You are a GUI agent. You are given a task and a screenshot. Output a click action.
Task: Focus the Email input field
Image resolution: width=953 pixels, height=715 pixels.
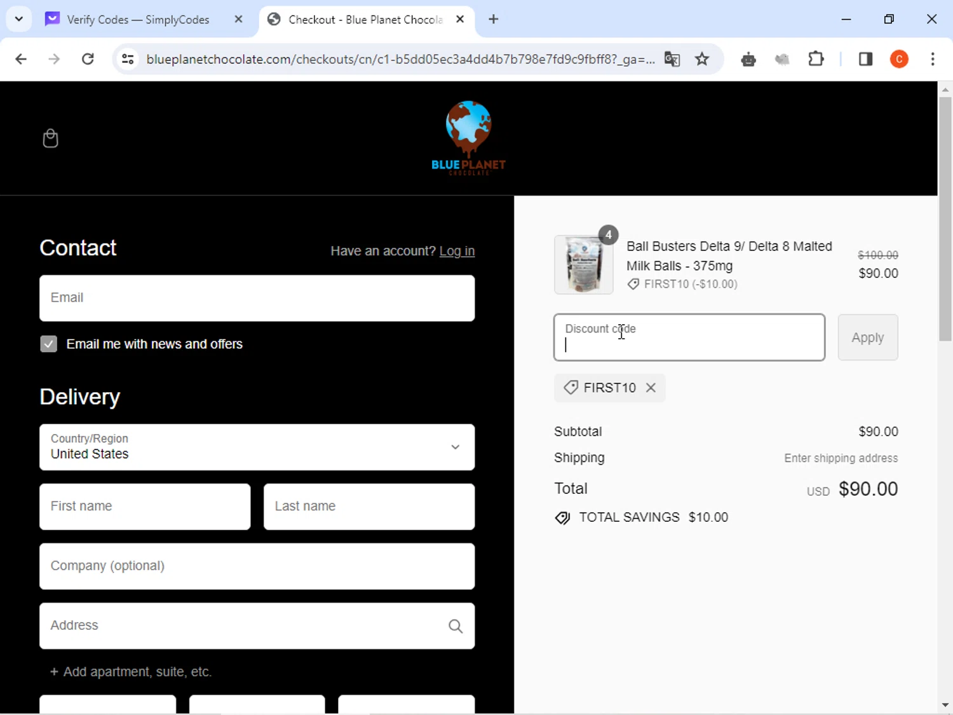[x=257, y=298]
